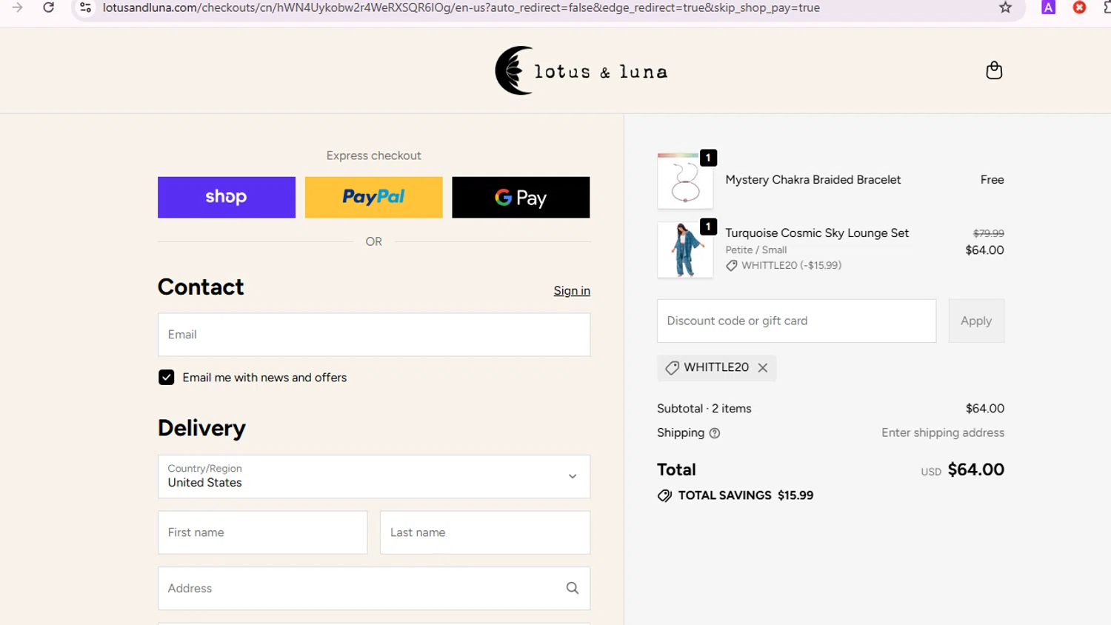This screenshot has height=625, width=1111.
Task: Expand the Country/Region dropdown
Action: pos(374,476)
